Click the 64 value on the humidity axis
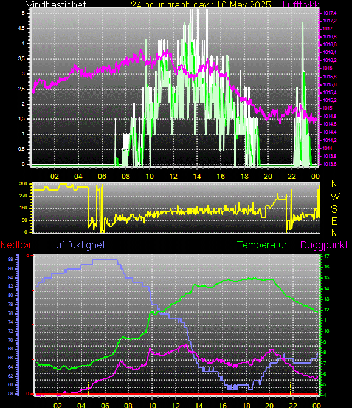 (x=10, y=367)
